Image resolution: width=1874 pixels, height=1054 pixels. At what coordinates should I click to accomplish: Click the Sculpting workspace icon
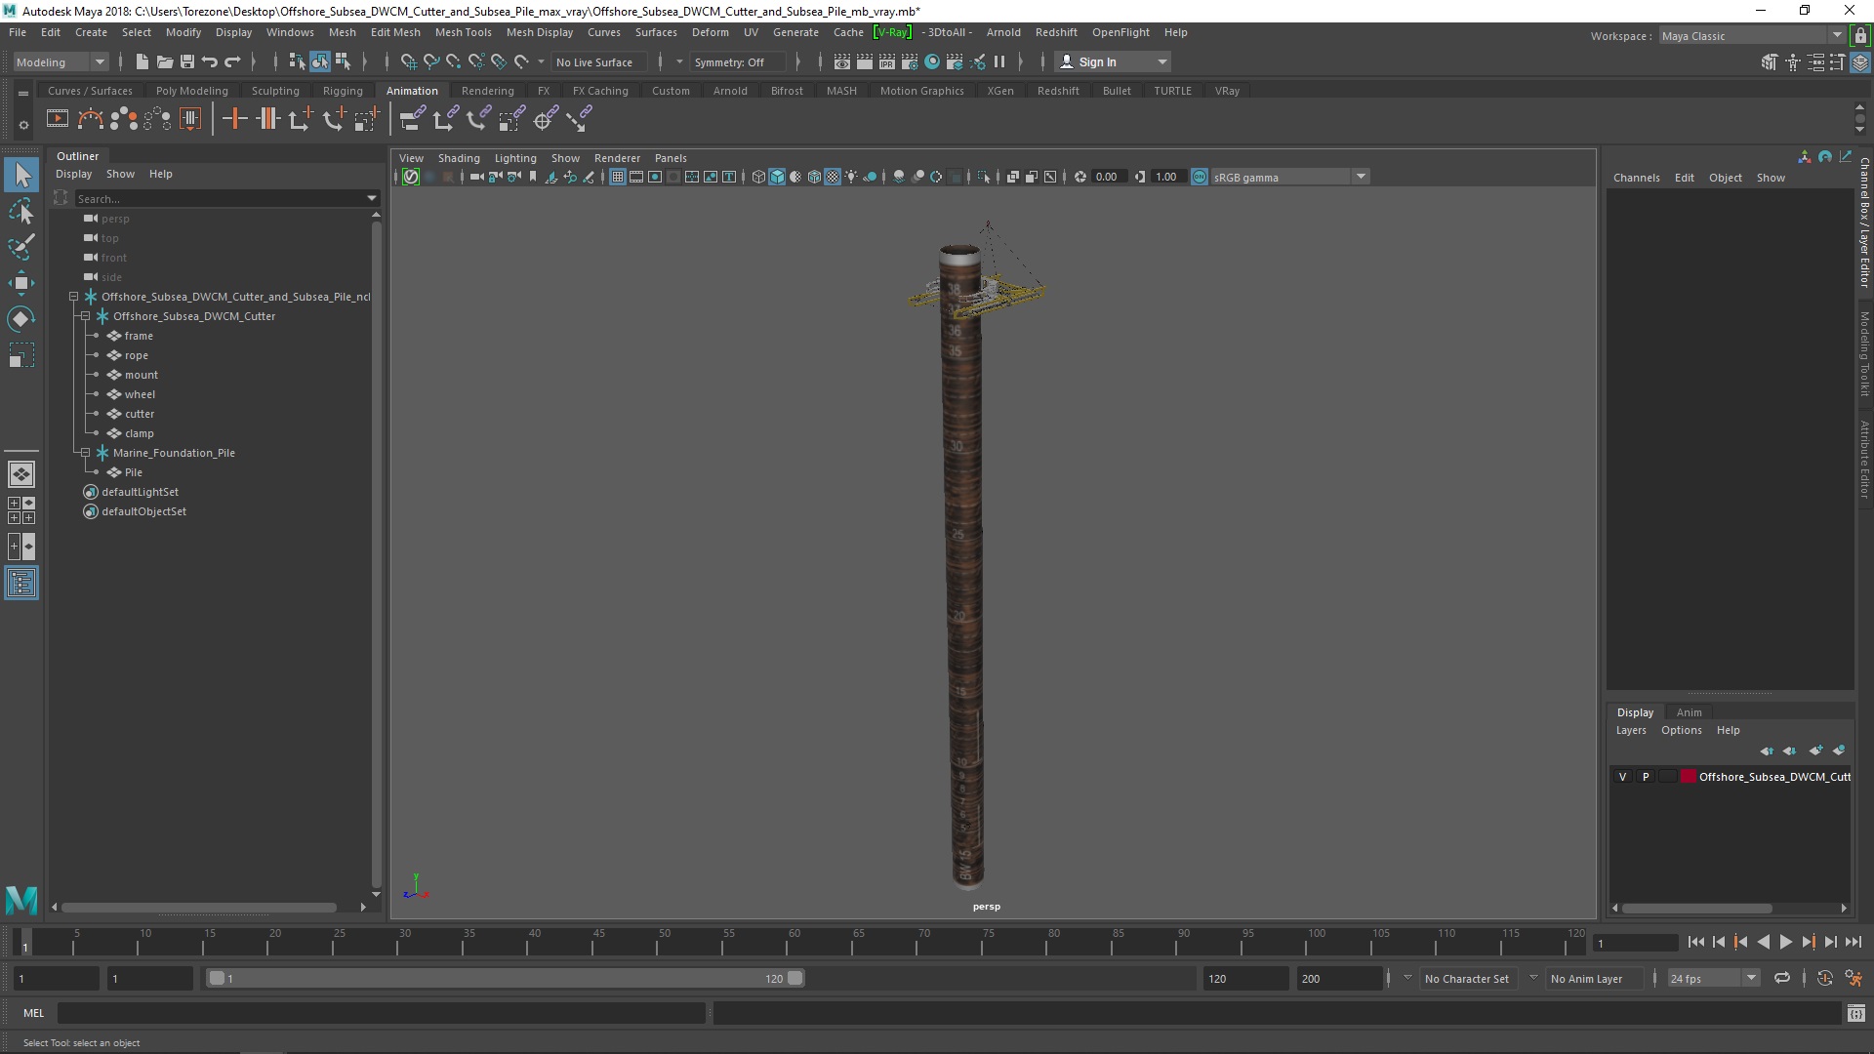pyautogui.click(x=274, y=90)
